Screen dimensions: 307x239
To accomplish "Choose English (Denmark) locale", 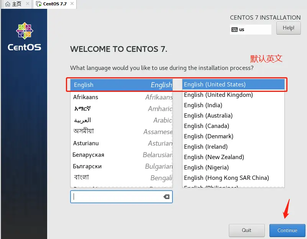I will pyautogui.click(x=233, y=136).
